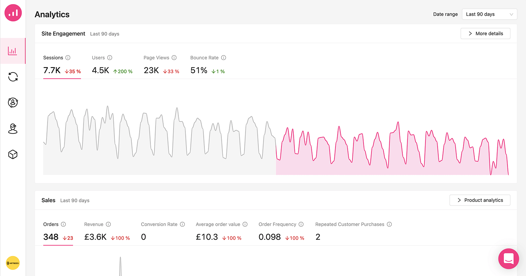
Task: Select the Revenue metric tab
Action: click(x=107, y=231)
